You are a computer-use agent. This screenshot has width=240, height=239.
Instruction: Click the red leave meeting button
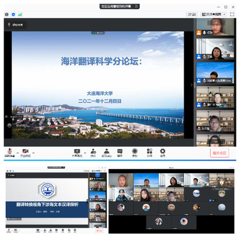pyautogui.click(x=220, y=153)
